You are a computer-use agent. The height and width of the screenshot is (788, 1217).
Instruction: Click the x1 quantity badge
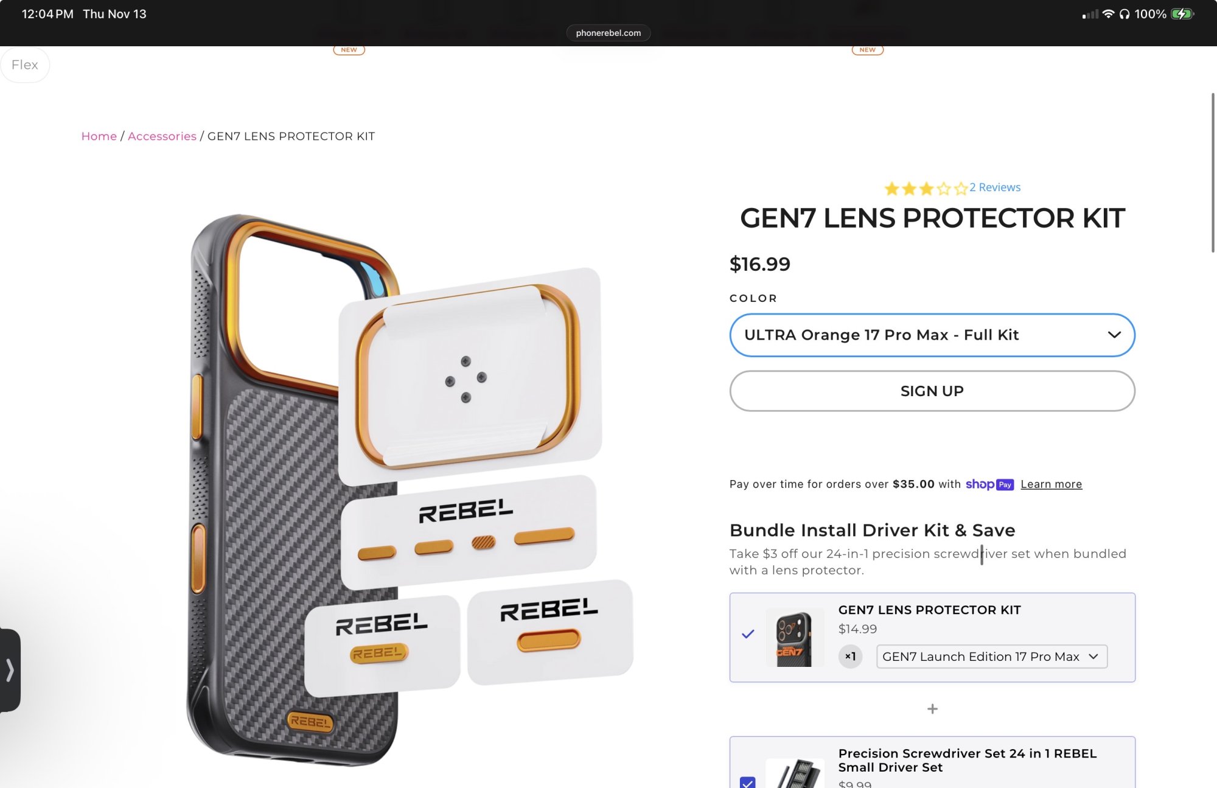pyautogui.click(x=850, y=657)
